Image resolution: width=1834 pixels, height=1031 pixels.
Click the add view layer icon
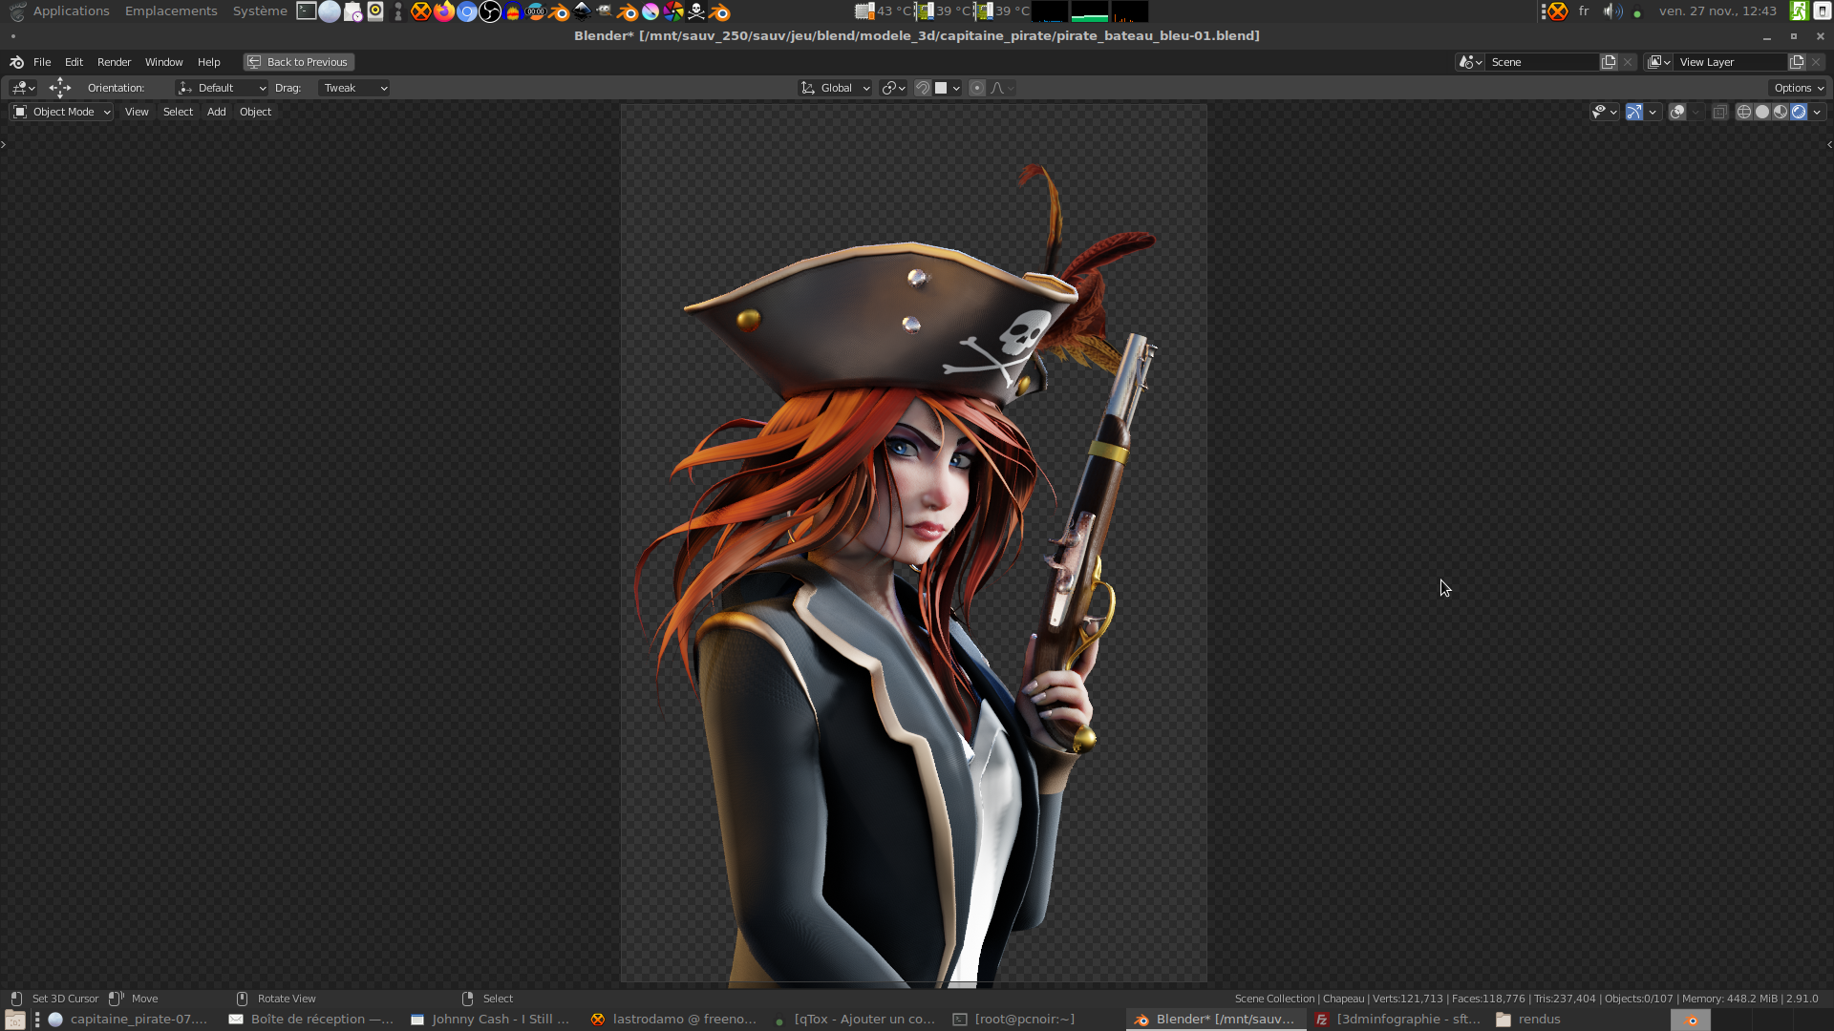pos(1797,62)
